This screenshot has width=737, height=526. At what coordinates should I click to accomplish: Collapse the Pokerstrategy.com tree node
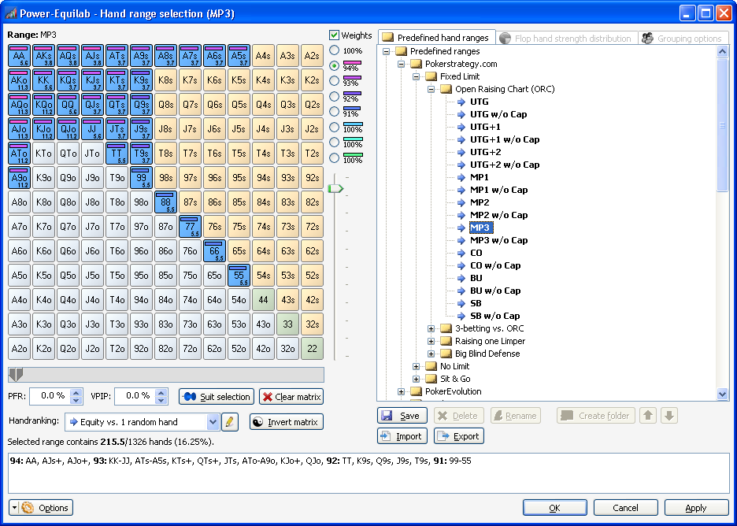tap(401, 64)
